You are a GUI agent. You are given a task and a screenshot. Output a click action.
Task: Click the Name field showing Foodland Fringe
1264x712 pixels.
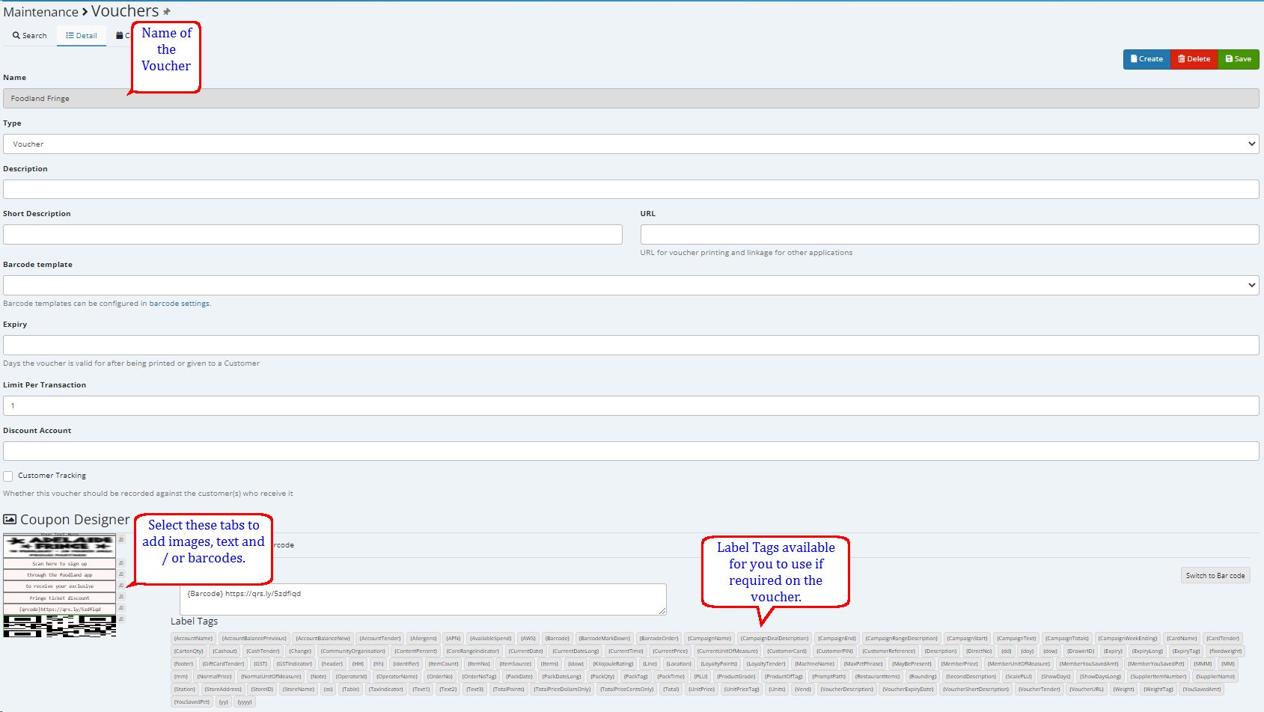pyautogui.click(x=631, y=98)
